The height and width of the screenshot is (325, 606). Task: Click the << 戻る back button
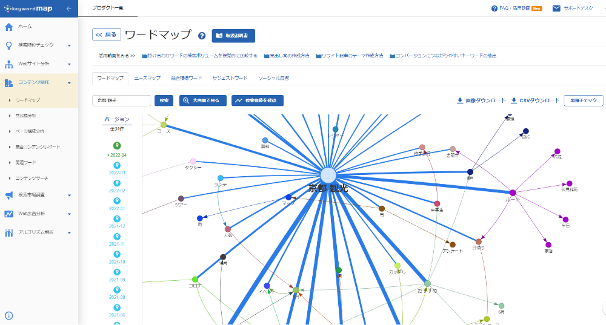pyautogui.click(x=107, y=34)
